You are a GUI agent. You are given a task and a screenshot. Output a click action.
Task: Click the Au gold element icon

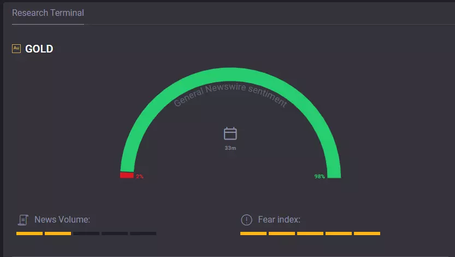[x=16, y=49]
